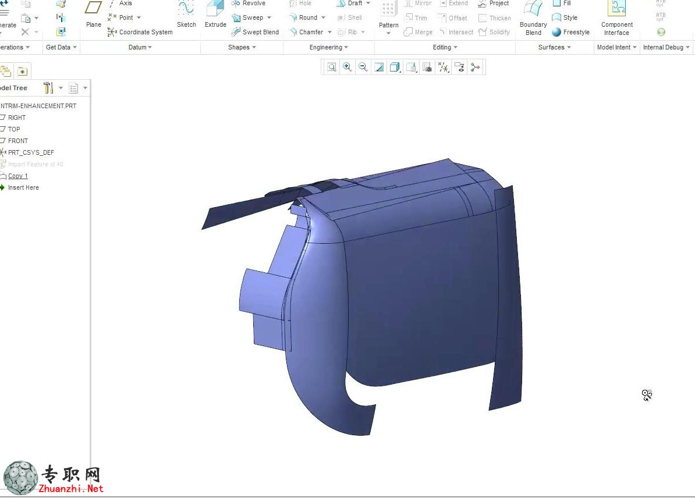Click the Repaint icon
The width and height of the screenshot is (695, 498).
[x=379, y=67]
